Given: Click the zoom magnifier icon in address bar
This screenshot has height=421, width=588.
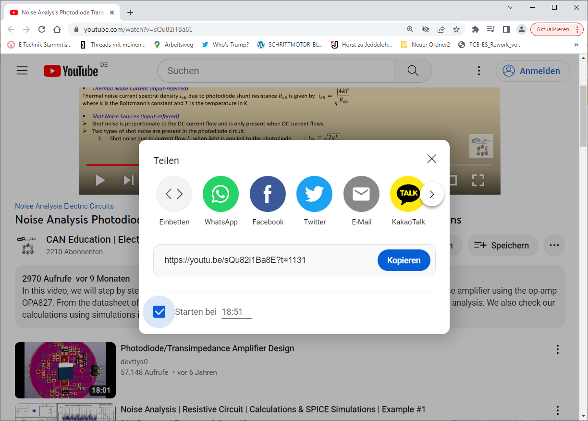Looking at the screenshot, I should click(x=410, y=29).
